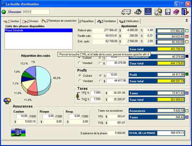Save using the floppy disk icon
This screenshot has height=146, width=192.
point(168,12)
